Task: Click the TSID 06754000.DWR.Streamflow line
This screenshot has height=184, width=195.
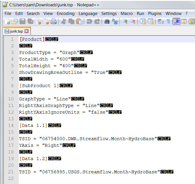Action: [88, 138]
